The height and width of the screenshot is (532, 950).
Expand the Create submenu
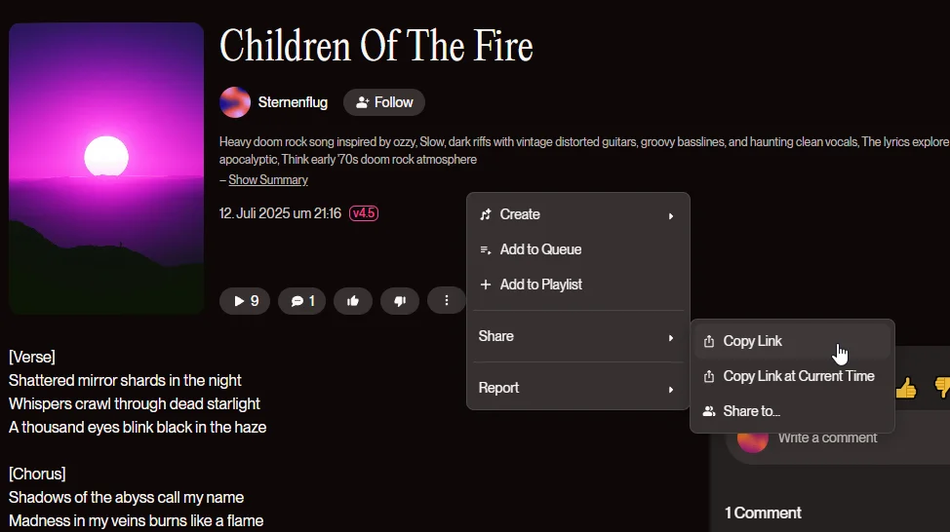(x=578, y=214)
